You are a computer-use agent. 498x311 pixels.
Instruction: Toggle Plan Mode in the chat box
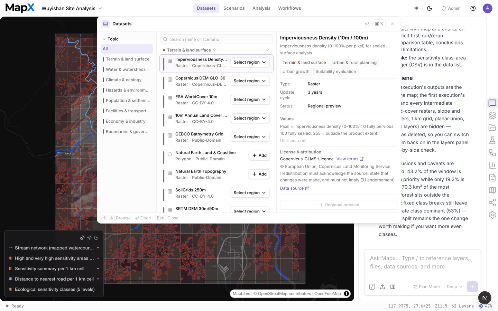[426, 287]
